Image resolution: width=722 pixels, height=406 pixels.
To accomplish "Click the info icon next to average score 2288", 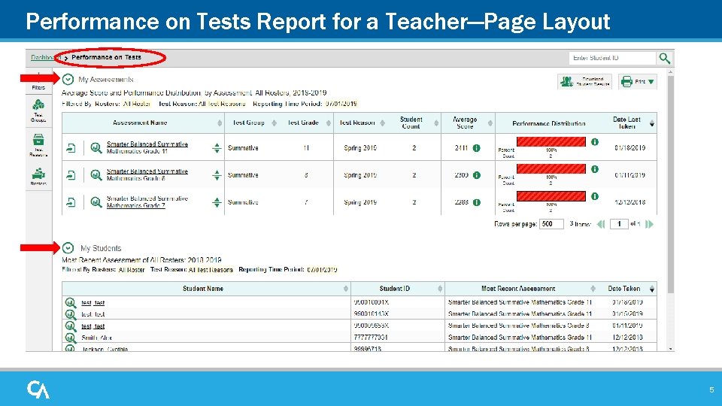I will pos(477,202).
